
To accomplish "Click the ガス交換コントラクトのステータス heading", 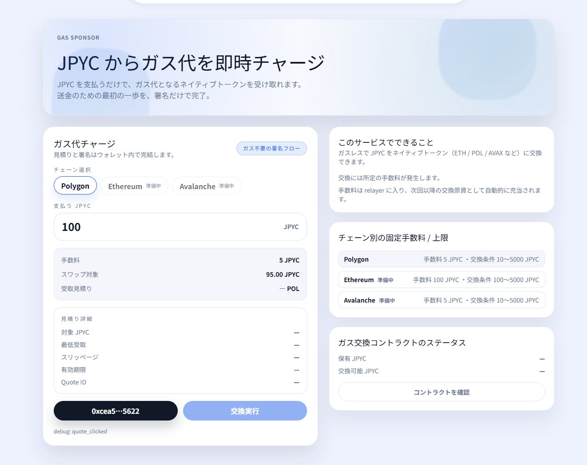I will tap(402, 343).
